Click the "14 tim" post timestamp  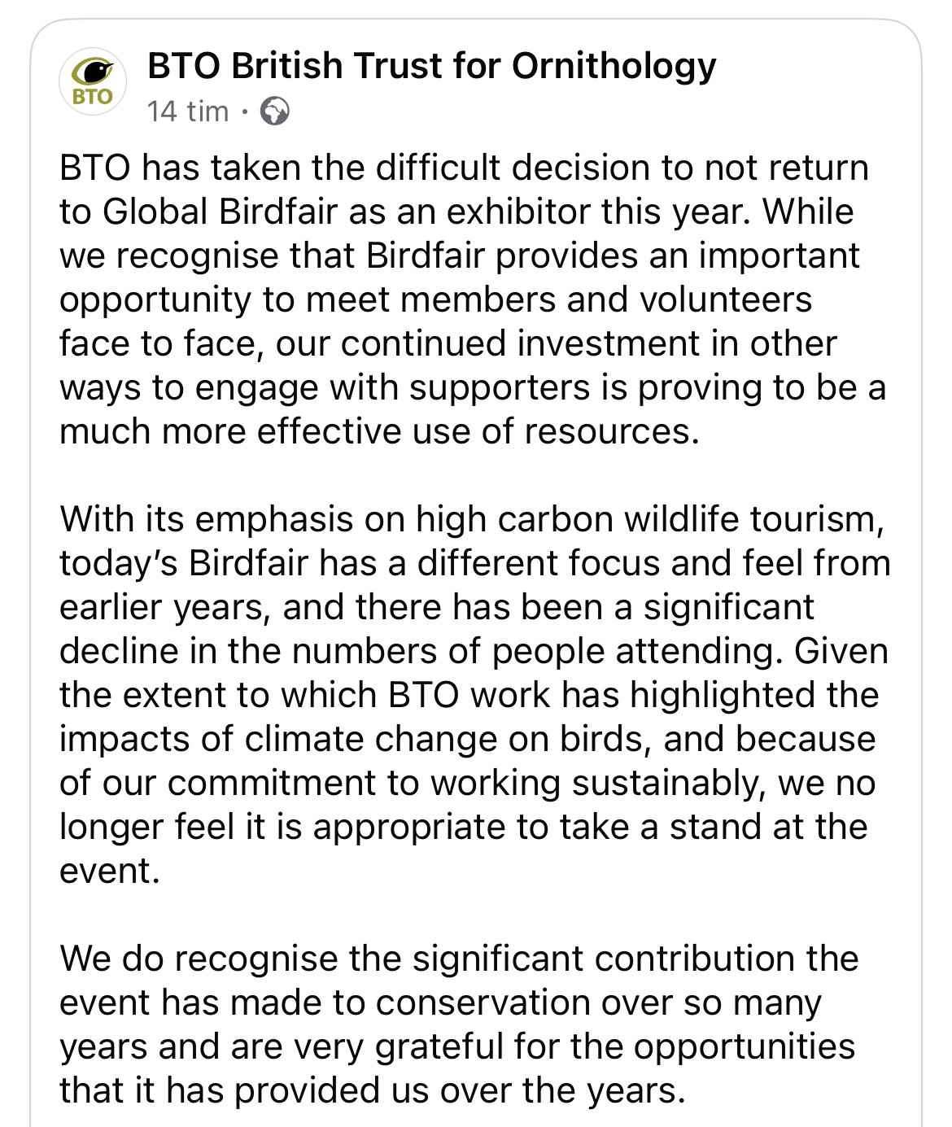point(188,111)
